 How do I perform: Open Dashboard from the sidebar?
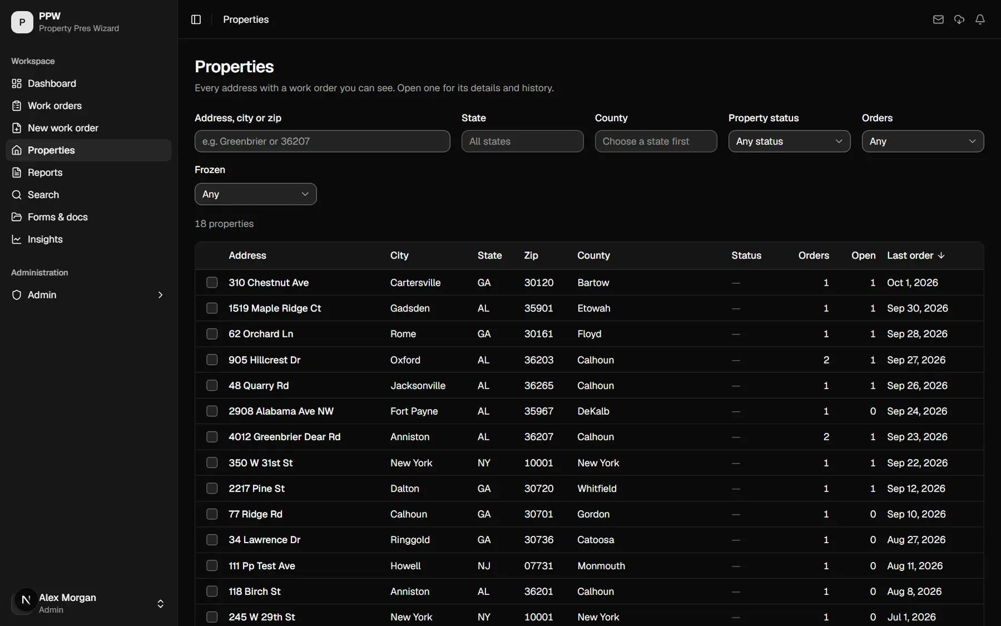click(88, 83)
